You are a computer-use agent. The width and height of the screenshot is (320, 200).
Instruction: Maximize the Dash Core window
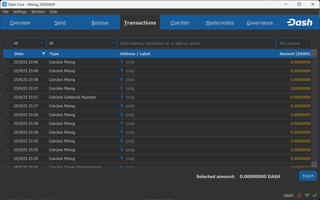click(x=299, y=4)
